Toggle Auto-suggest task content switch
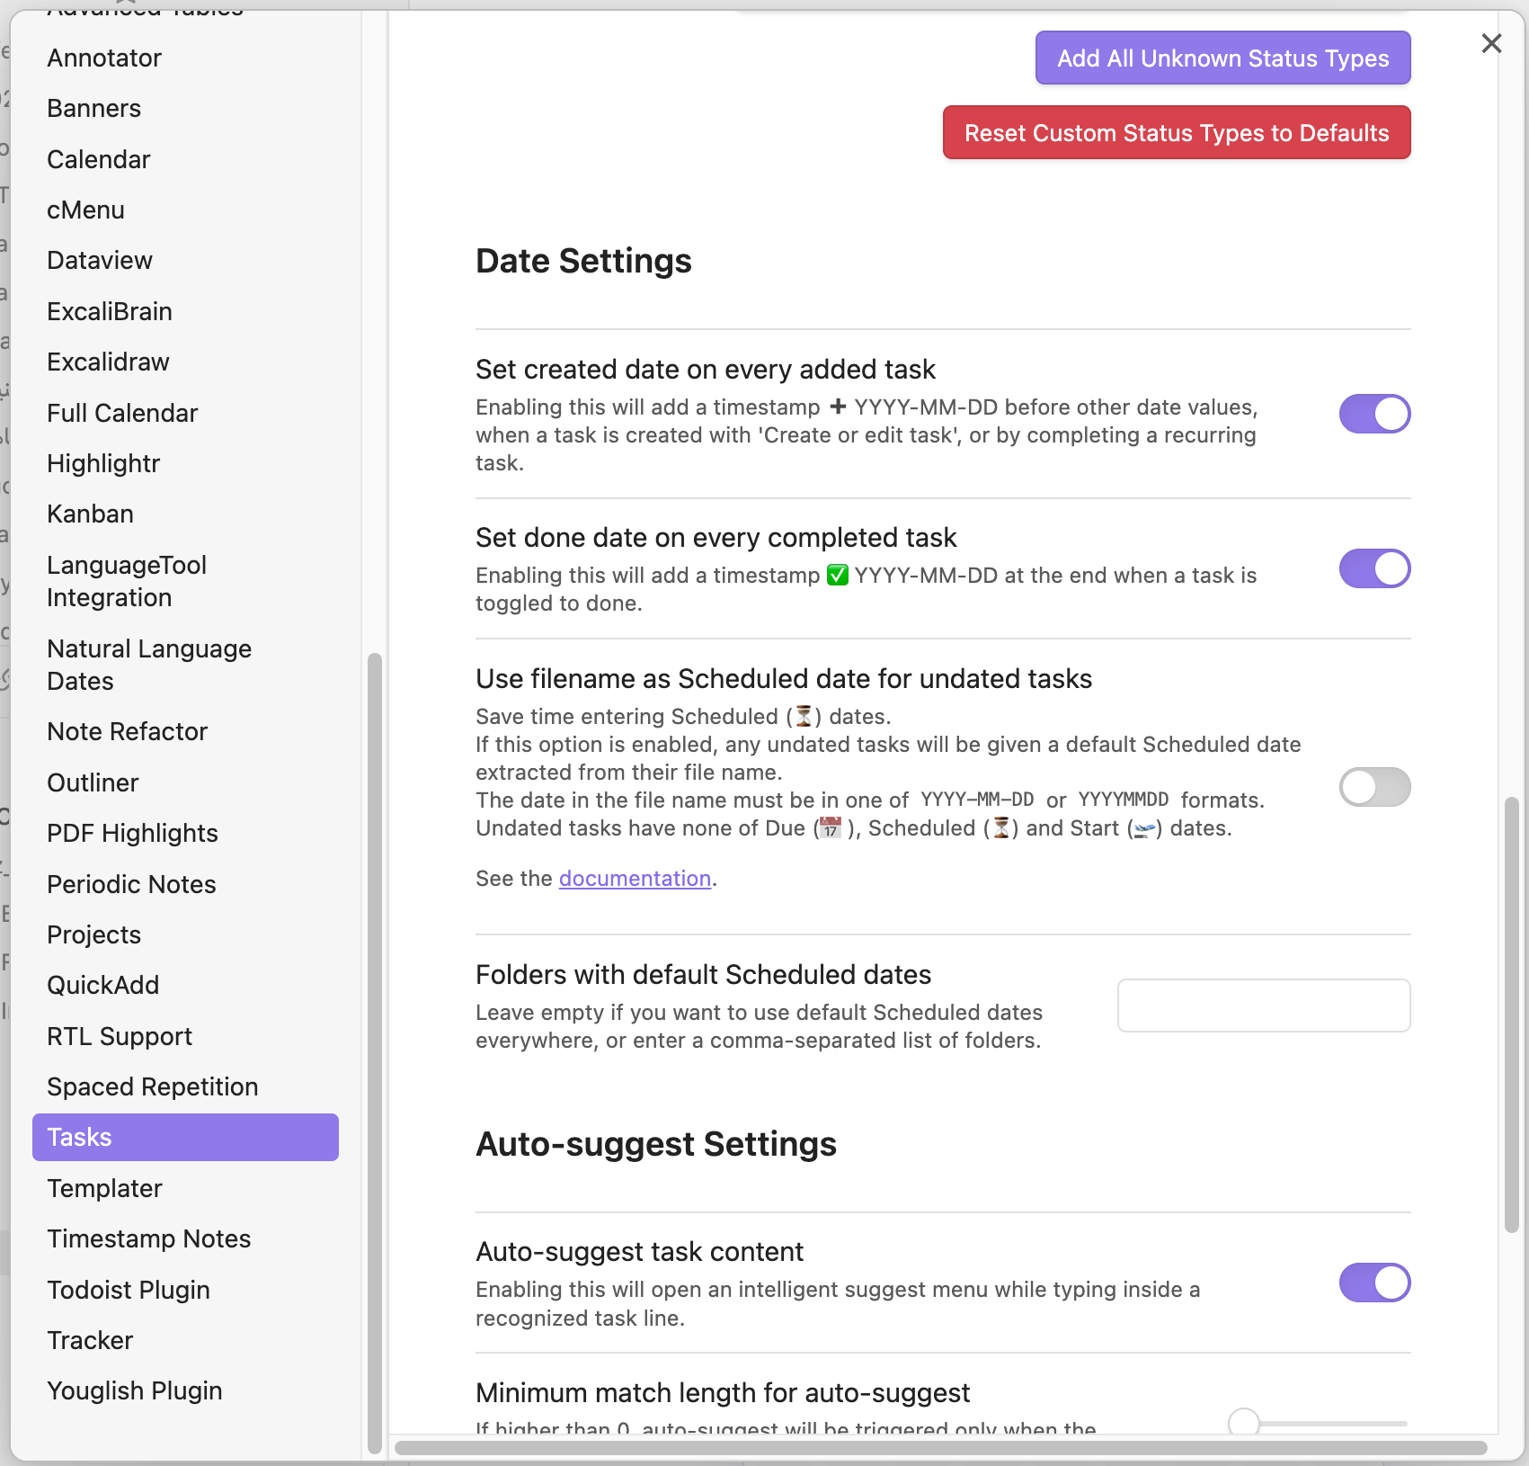 pyautogui.click(x=1374, y=1283)
